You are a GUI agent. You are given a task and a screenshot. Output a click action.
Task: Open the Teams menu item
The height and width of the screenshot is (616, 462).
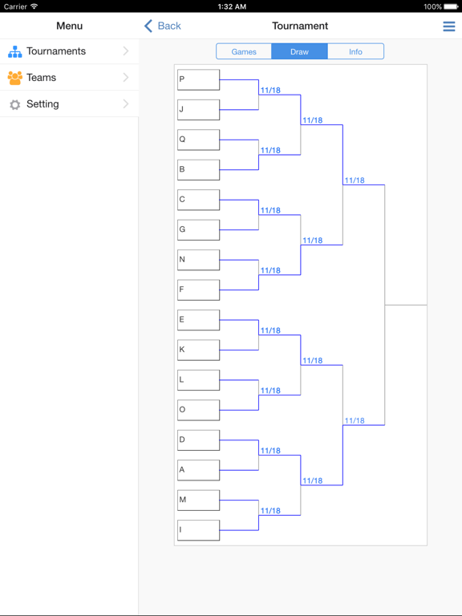69,77
